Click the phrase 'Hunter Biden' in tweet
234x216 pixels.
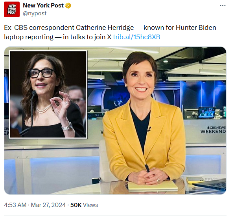point(196,27)
